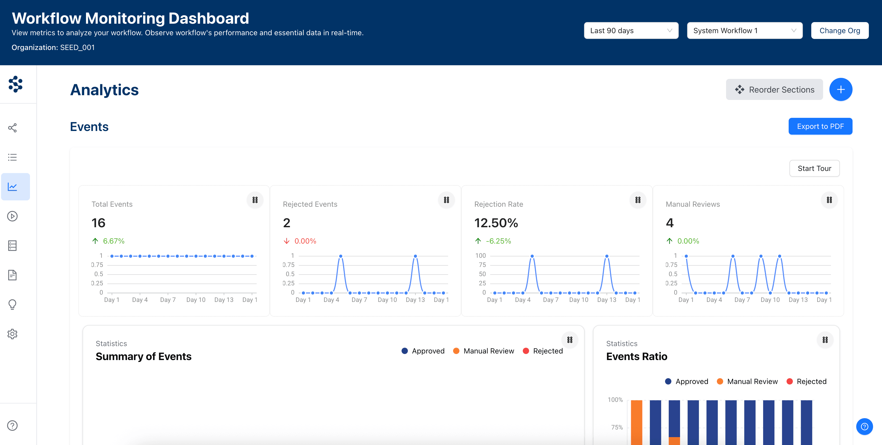Click the Reorder Sections button

click(774, 90)
